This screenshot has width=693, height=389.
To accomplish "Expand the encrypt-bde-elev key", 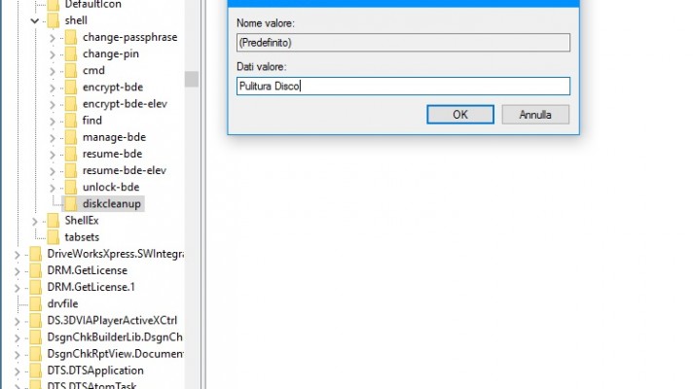I will [x=53, y=105].
